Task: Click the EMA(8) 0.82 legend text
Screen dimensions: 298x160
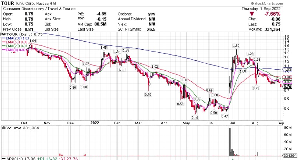Action: tap(16, 50)
